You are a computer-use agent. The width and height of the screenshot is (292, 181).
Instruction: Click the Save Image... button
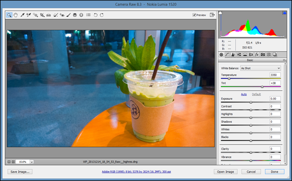pos(20,172)
